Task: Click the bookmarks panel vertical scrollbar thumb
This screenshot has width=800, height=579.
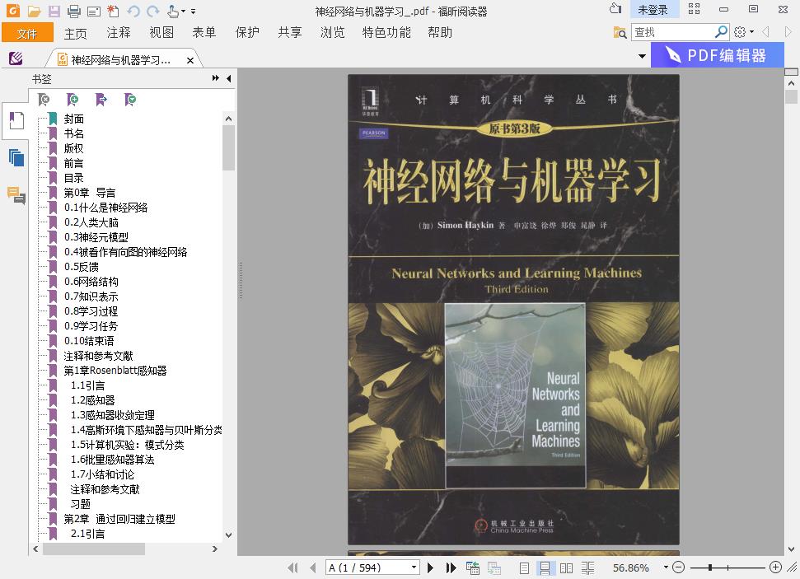Action: point(228,147)
